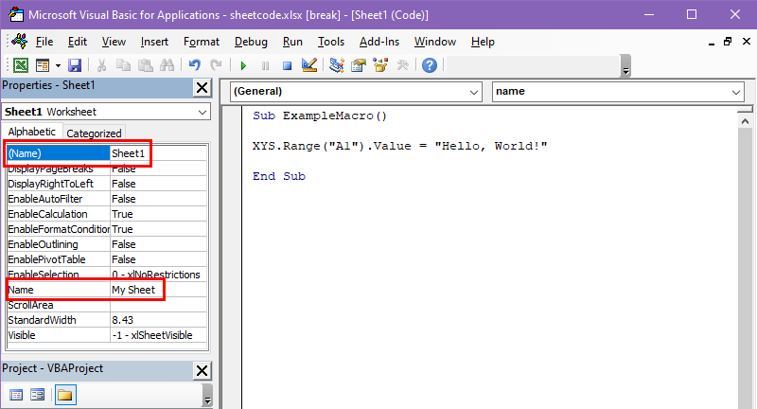Viewport: 757px width, 409px height.
Task: Click the EnableCalculation True value
Action: (158, 214)
